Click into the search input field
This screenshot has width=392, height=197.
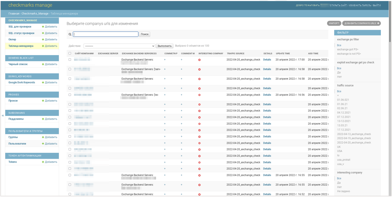click(105, 34)
